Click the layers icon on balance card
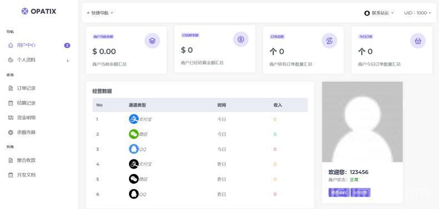Image resolution: width=439 pixels, height=209 pixels. [152, 41]
